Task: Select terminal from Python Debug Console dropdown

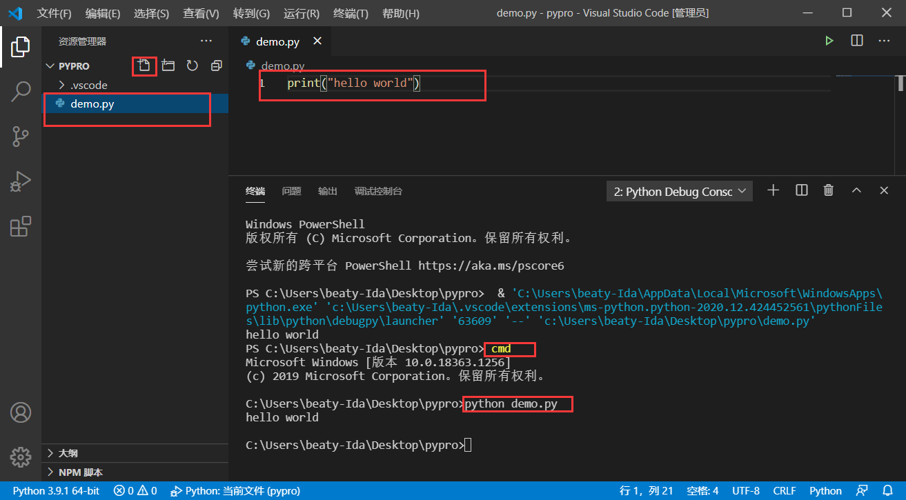Action: (680, 192)
